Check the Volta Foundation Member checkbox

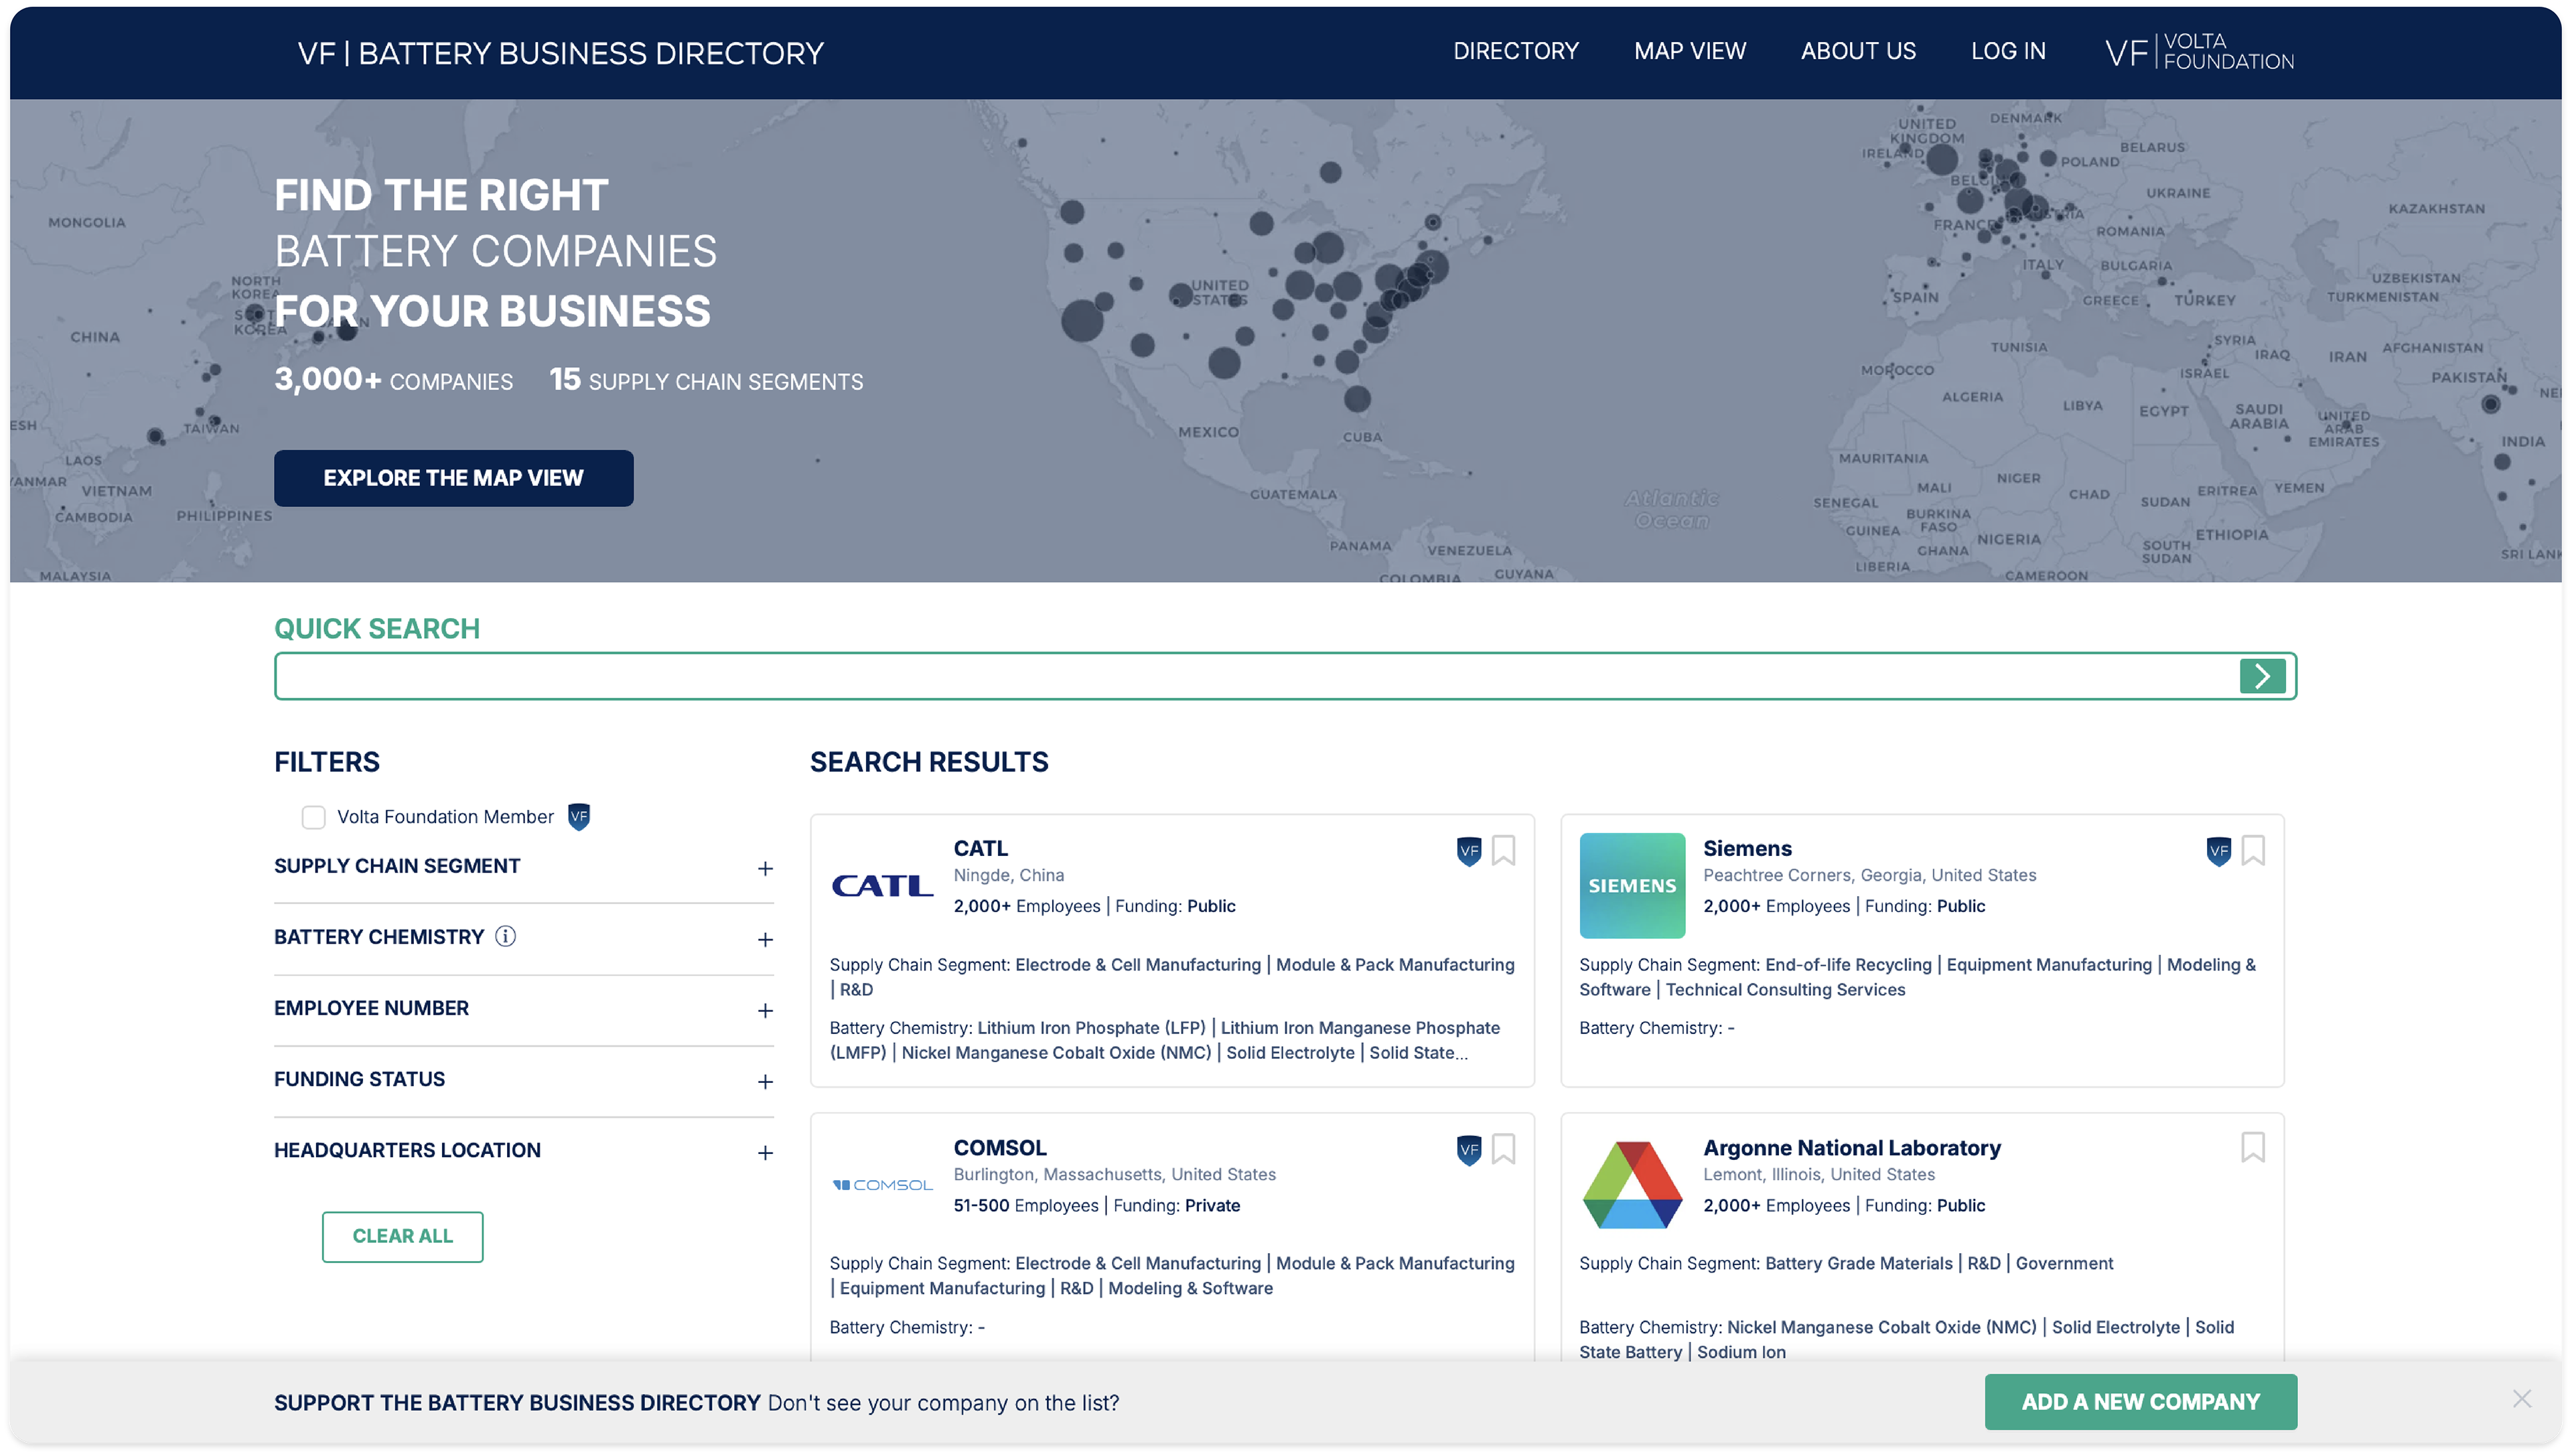click(x=314, y=817)
